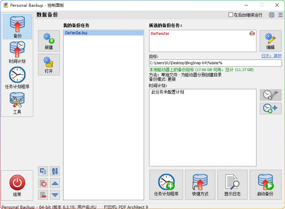Viewport: 285px width, 209px height.
Task: Click 新建 to create new backup task
Action: coord(49,41)
